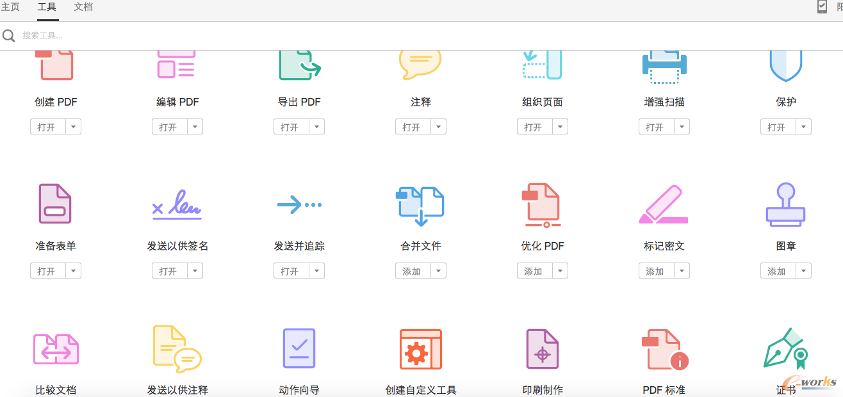Image resolution: width=843 pixels, height=397 pixels.
Task: Select the 注释 speech bubble icon
Action: [420, 64]
